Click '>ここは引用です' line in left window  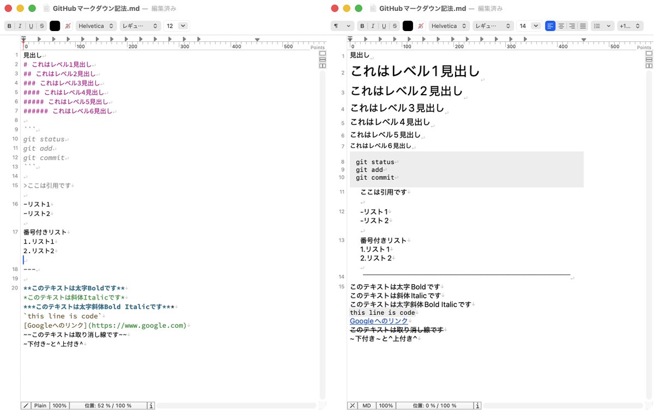(47, 186)
